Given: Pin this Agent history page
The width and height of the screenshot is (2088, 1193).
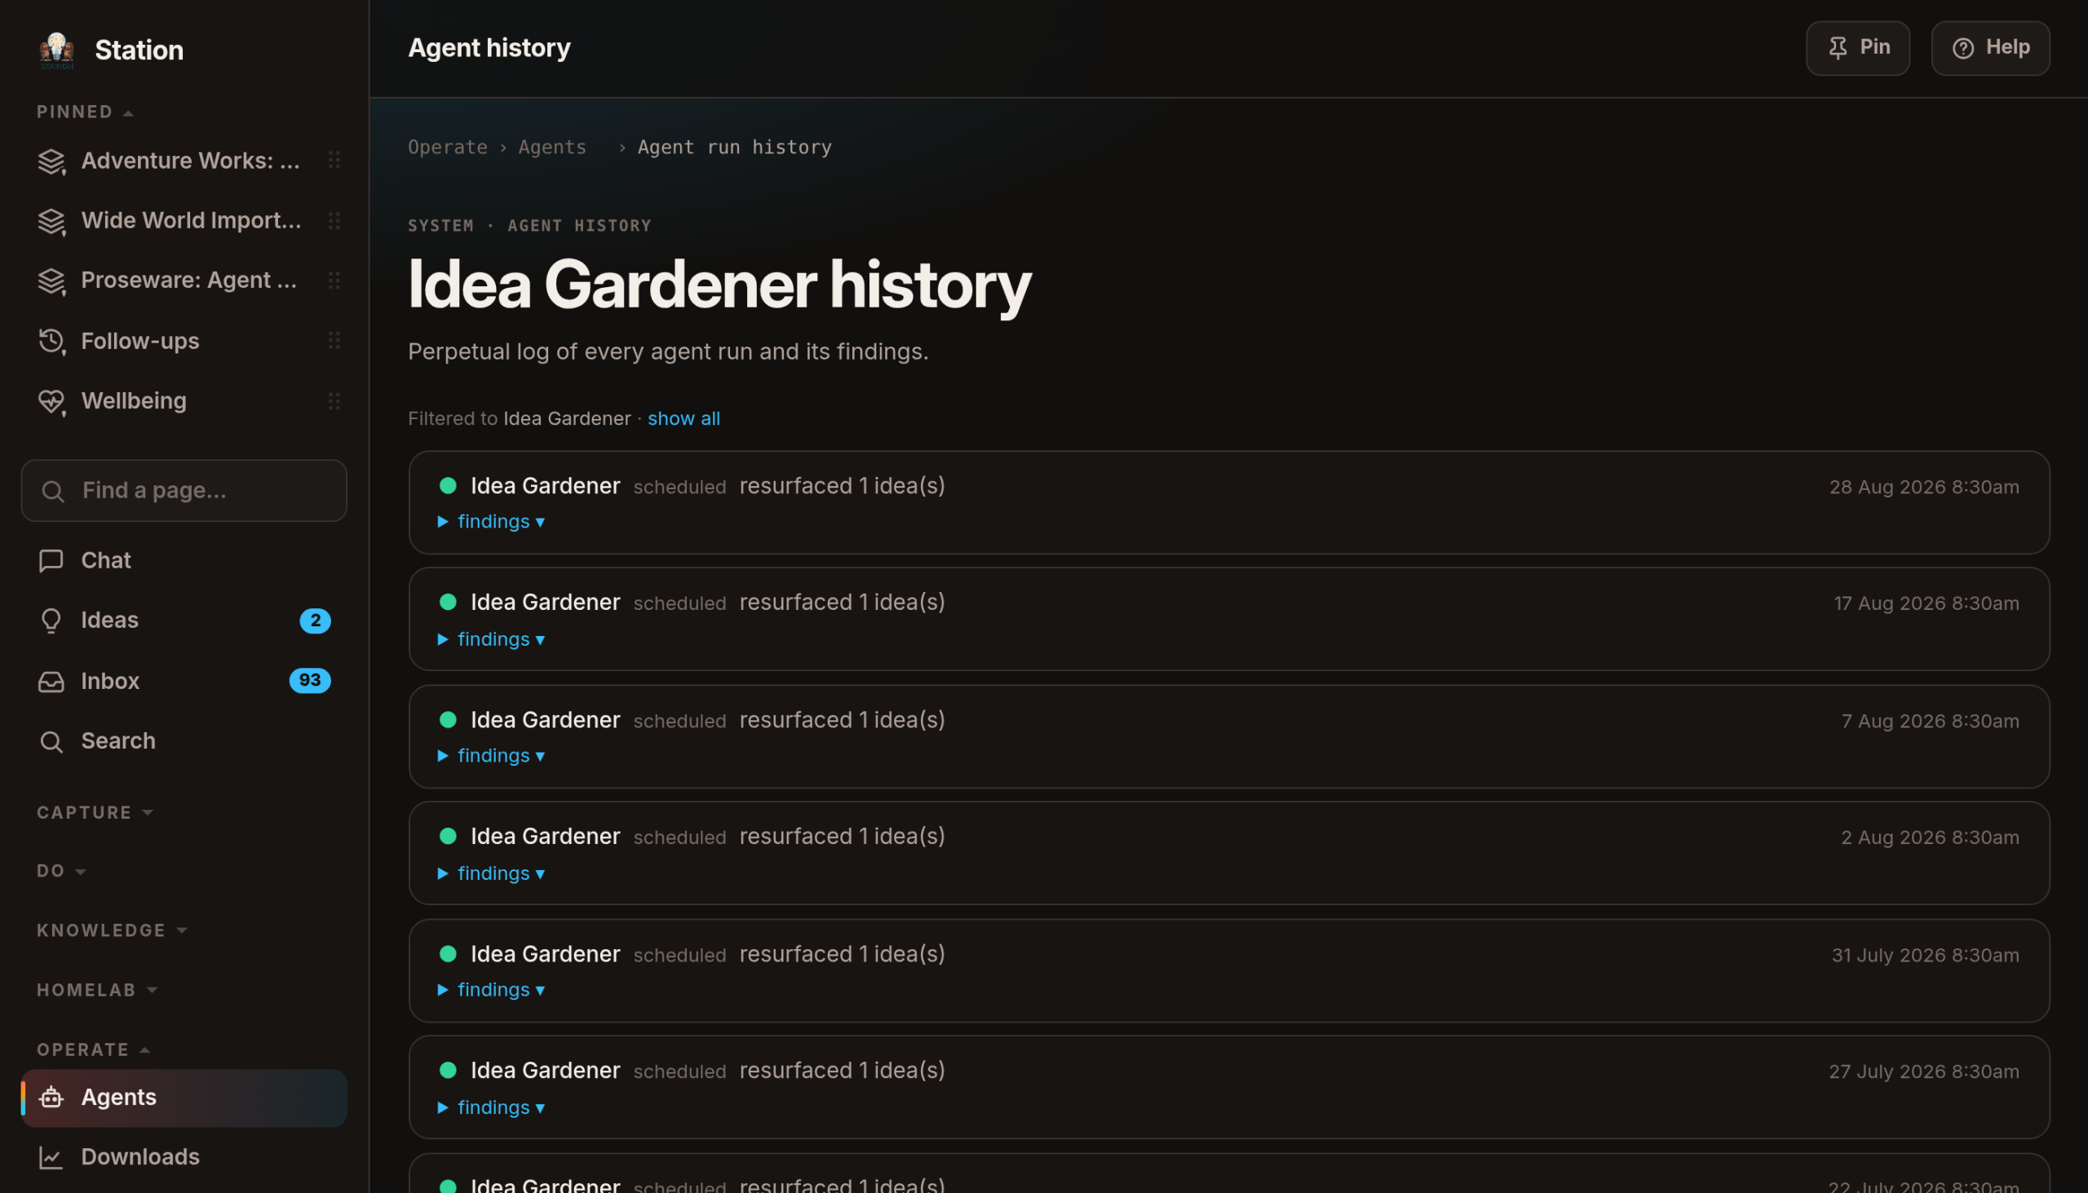Looking at the screenshot, I should tap(1858, 48).
